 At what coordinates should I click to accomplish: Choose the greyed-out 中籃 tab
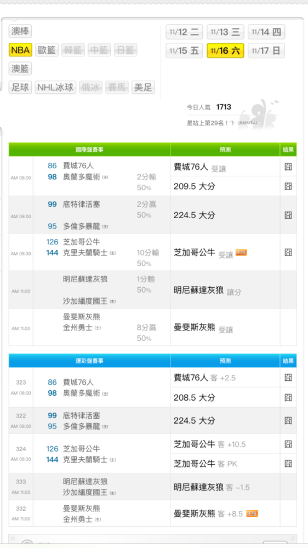[x=99, y=50]
